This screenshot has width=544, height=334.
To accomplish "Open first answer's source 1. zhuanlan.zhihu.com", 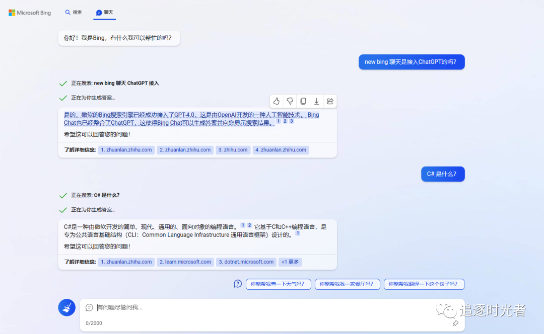I will click(x=126, y=150).
